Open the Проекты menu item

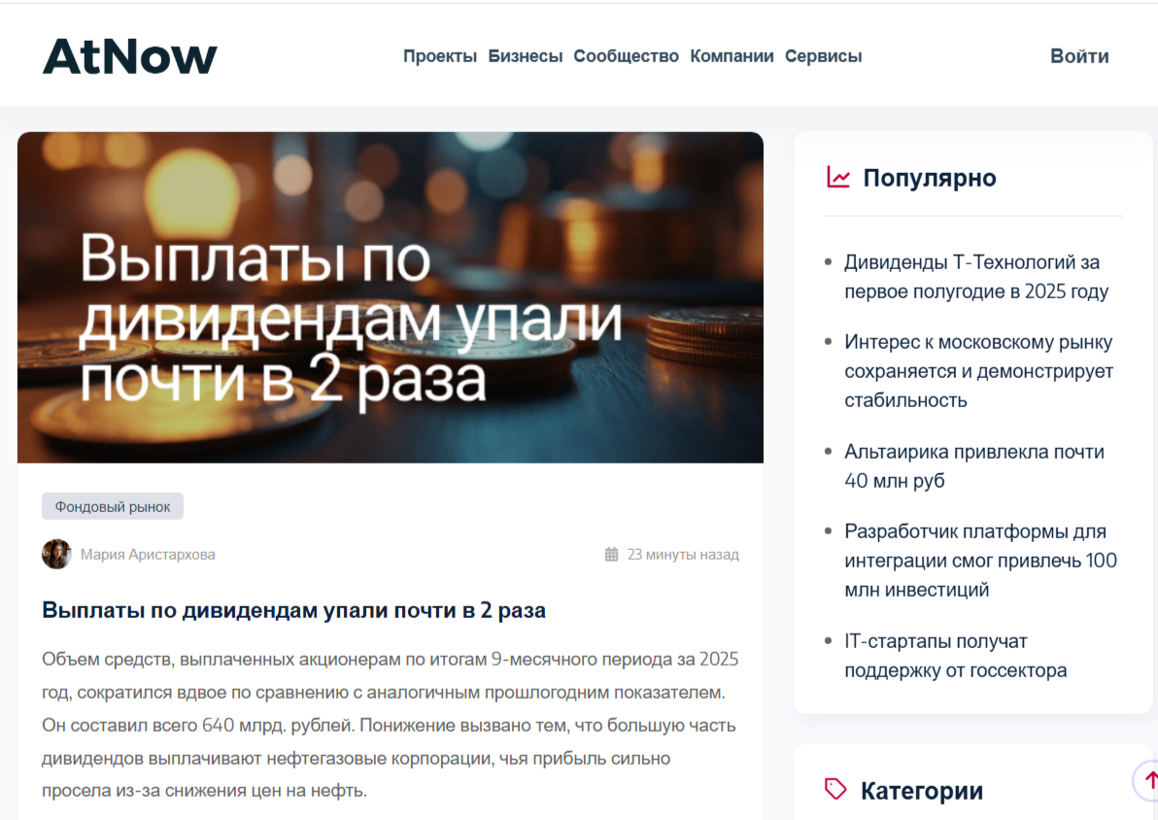[440, 56]
